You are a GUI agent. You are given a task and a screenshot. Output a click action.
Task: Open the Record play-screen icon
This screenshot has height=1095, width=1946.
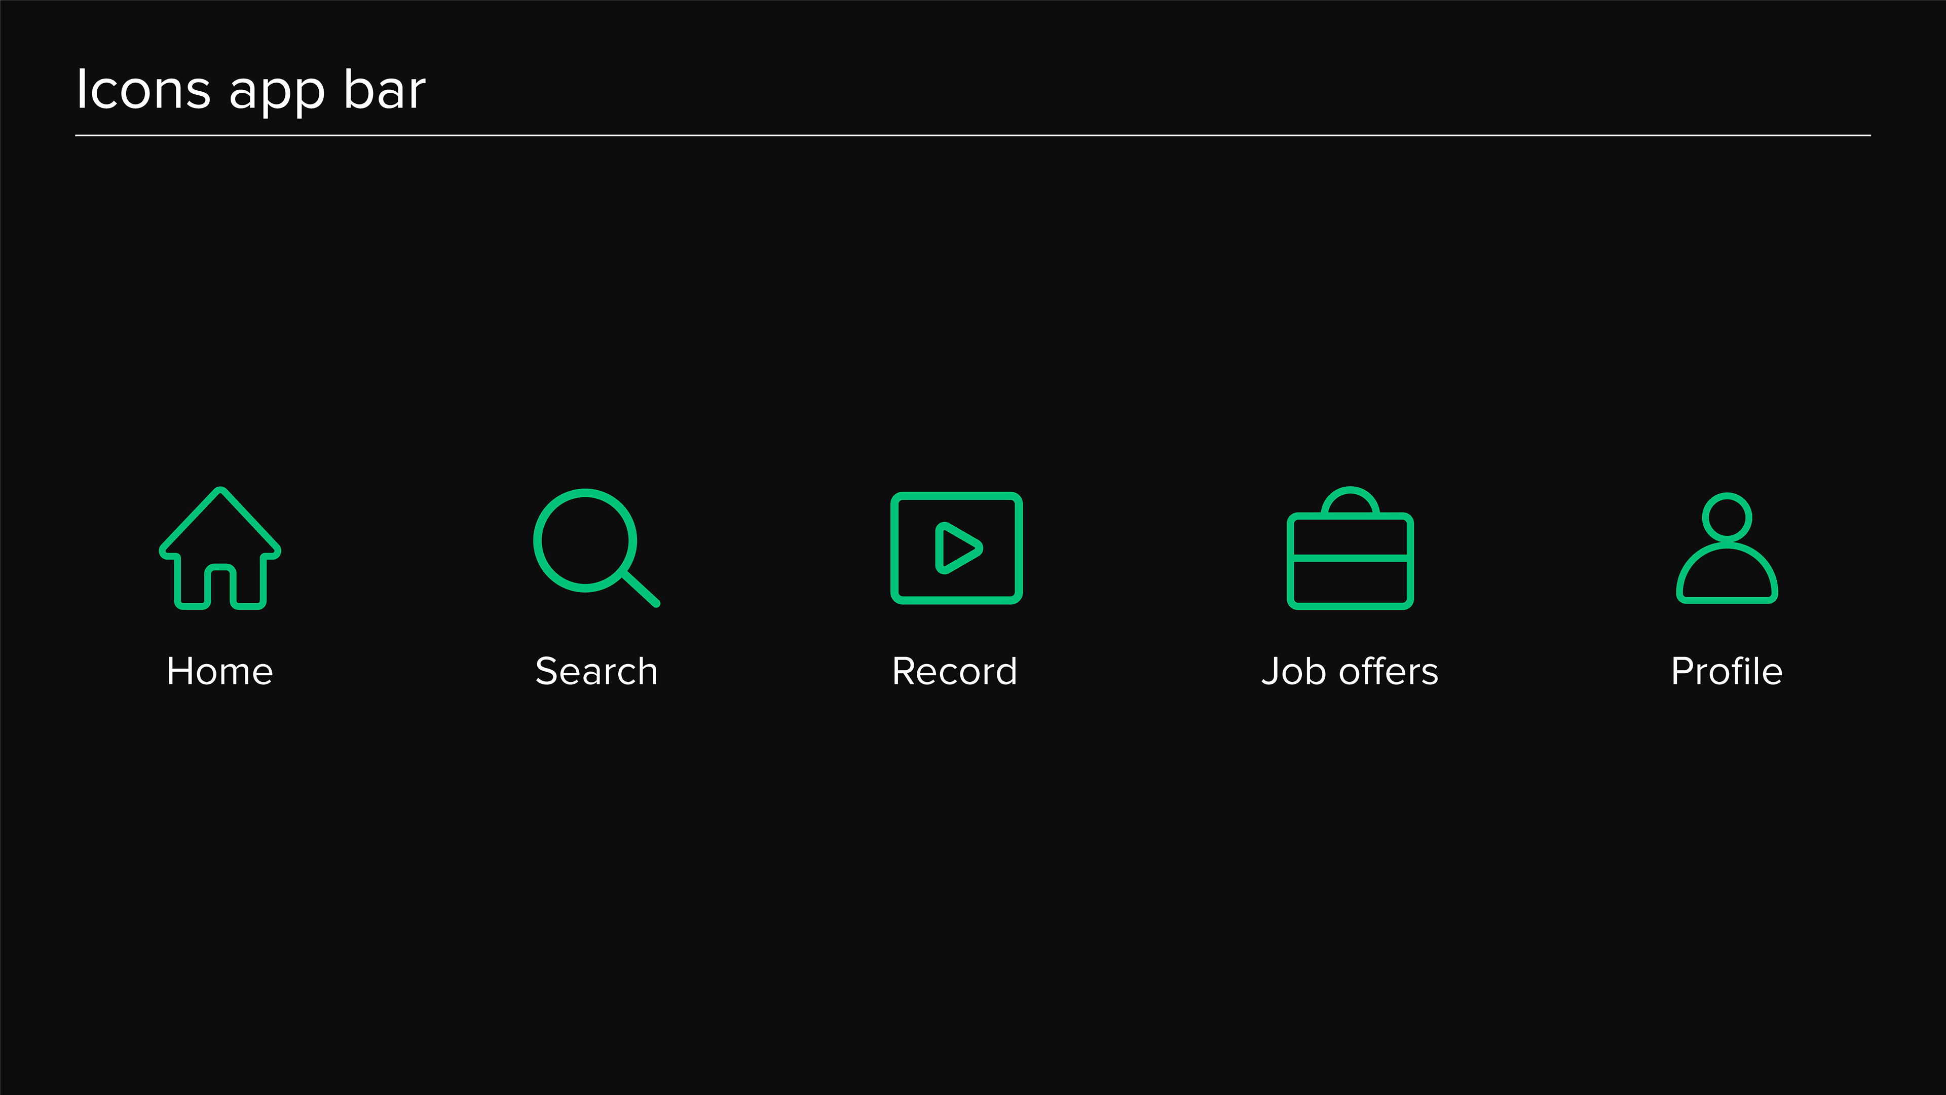tap(956, 548)
